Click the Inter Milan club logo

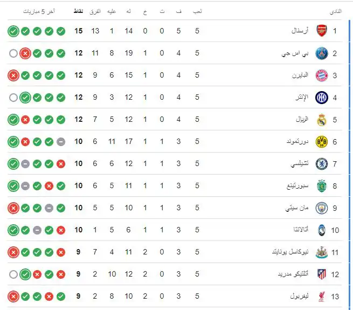click(322, 98)
